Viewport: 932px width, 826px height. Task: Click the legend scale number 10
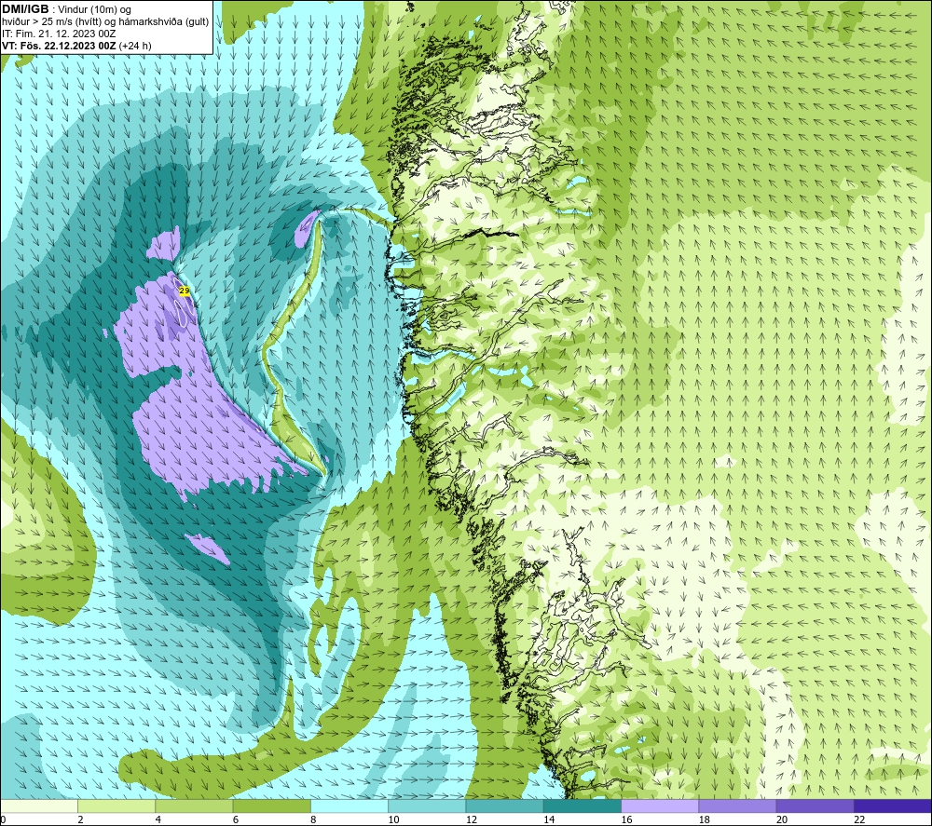[x=393, y=819]
